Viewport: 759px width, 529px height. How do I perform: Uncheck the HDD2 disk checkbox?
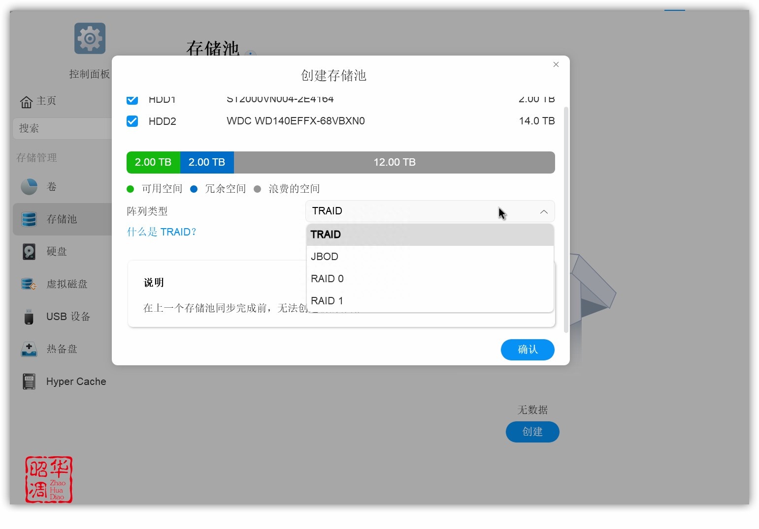coord(132,121)
